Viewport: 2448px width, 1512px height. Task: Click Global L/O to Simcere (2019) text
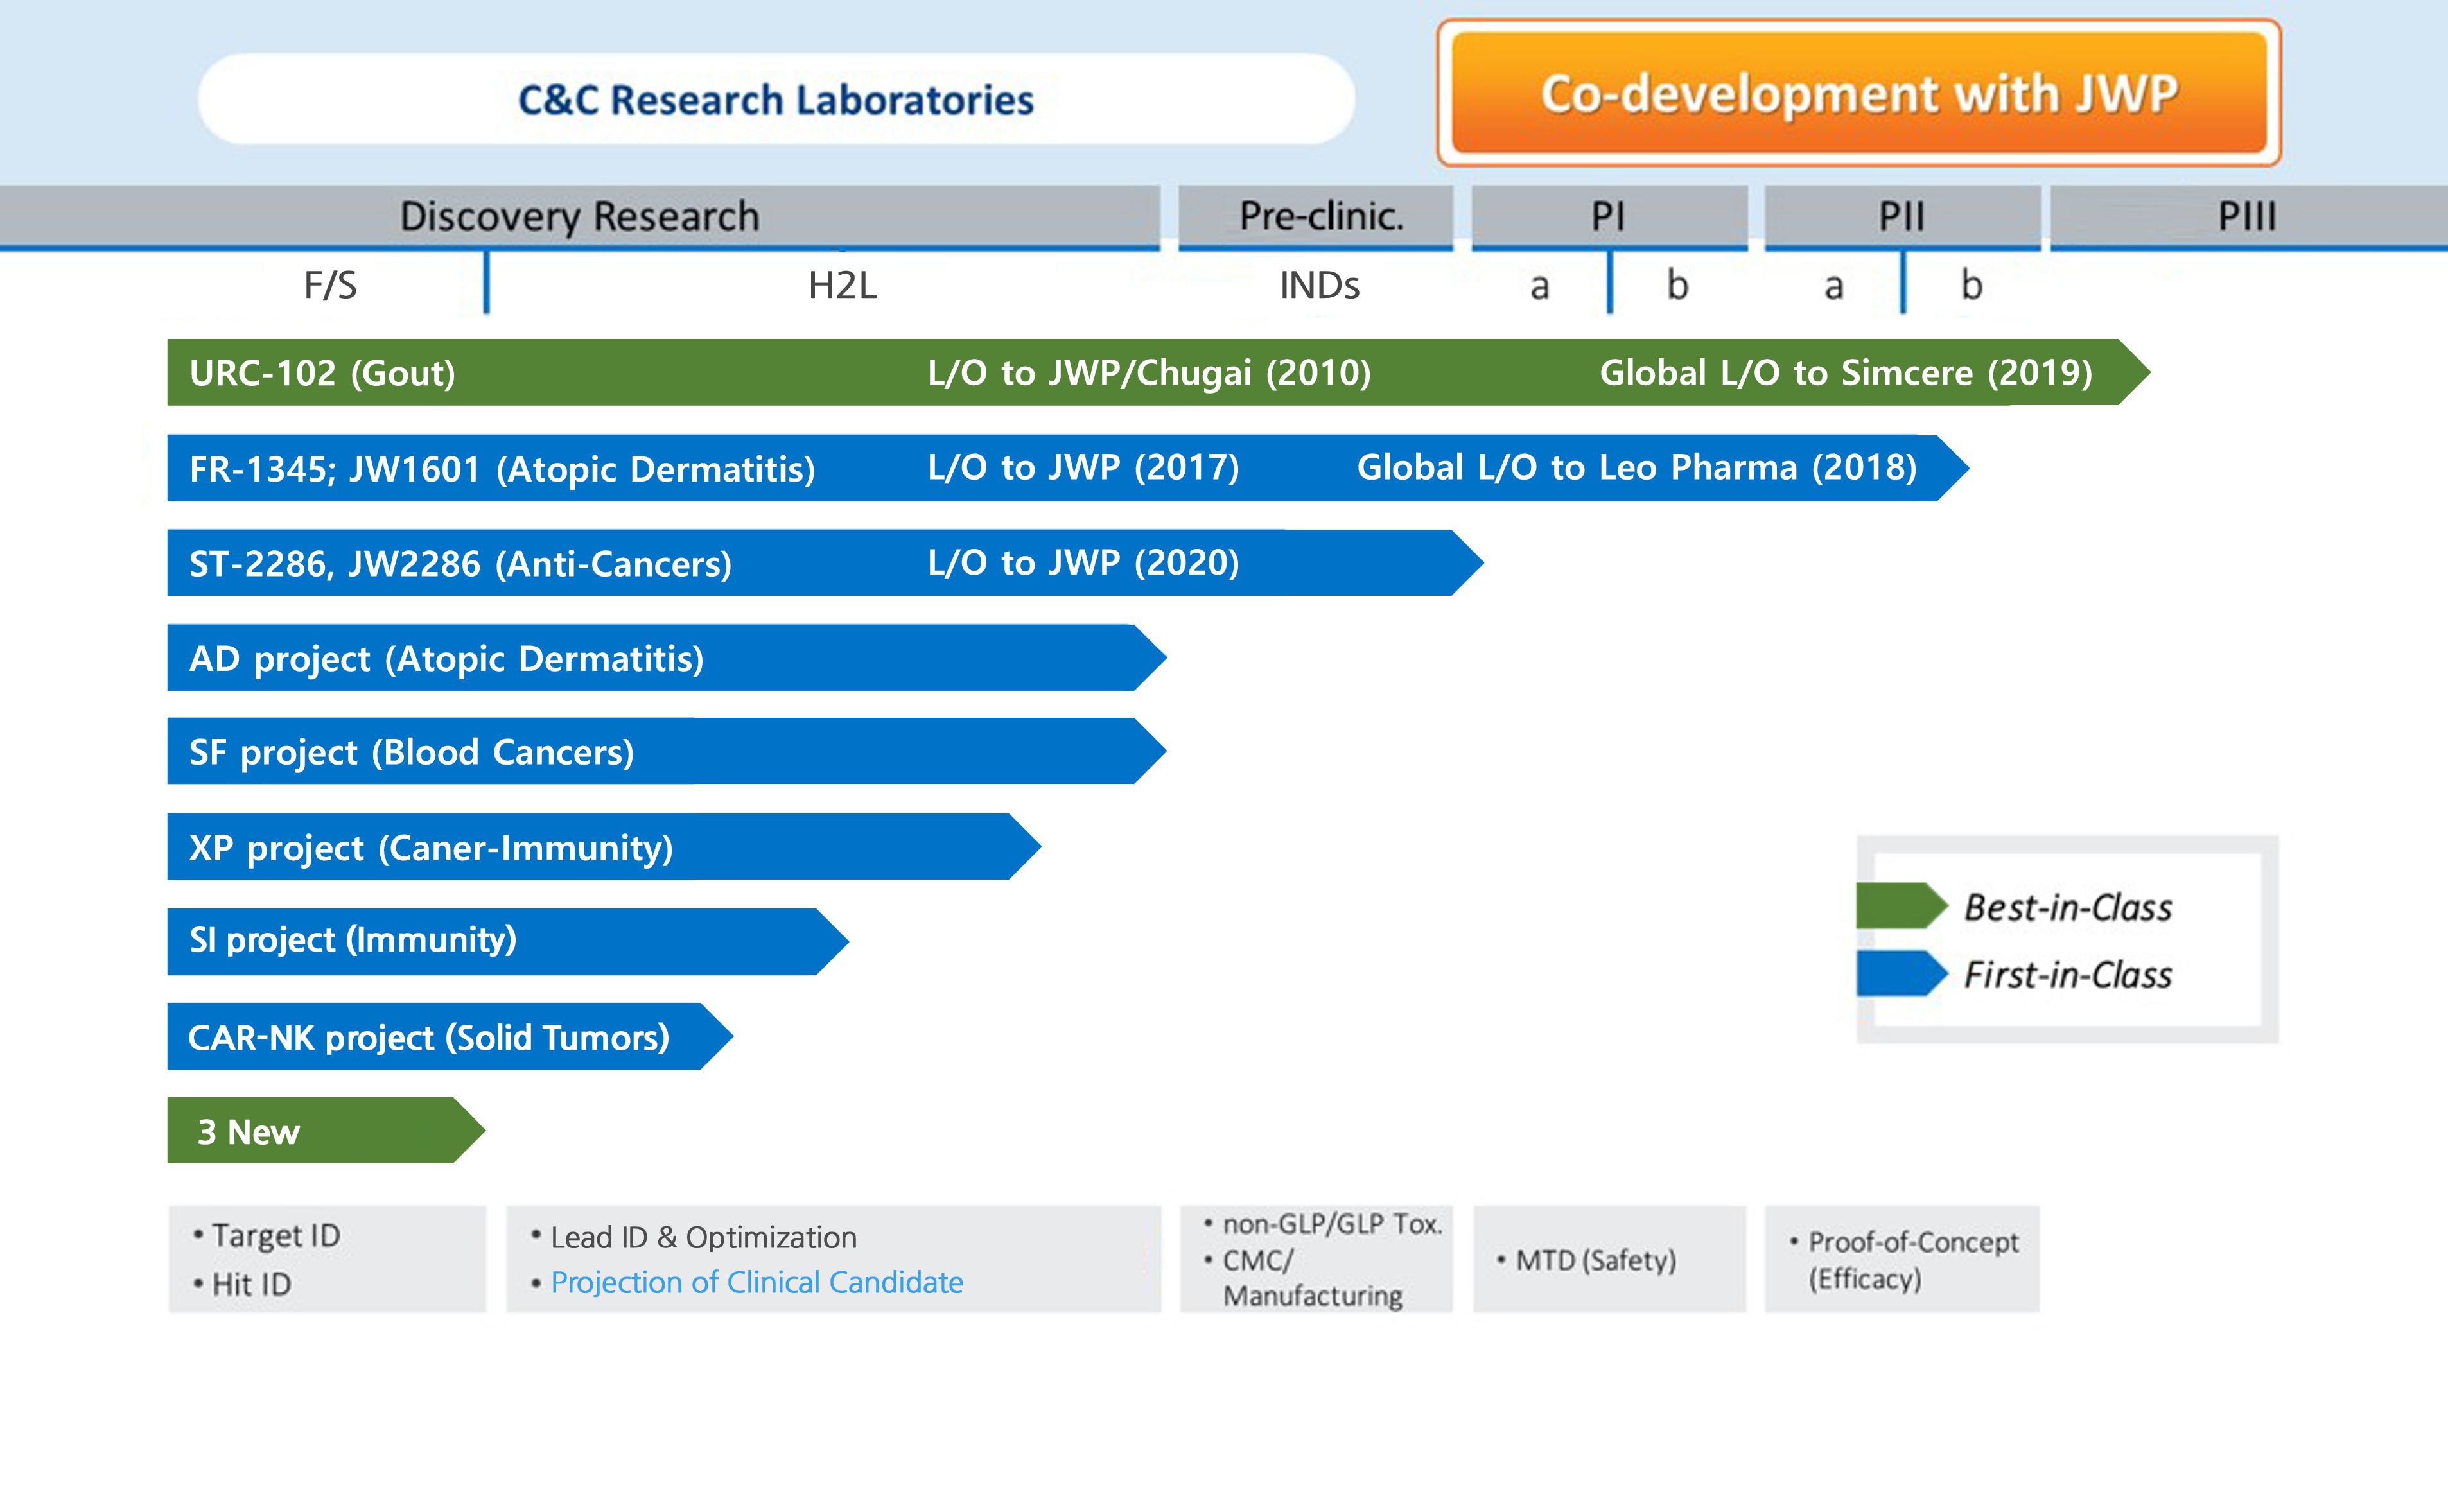click(1846, 373)
